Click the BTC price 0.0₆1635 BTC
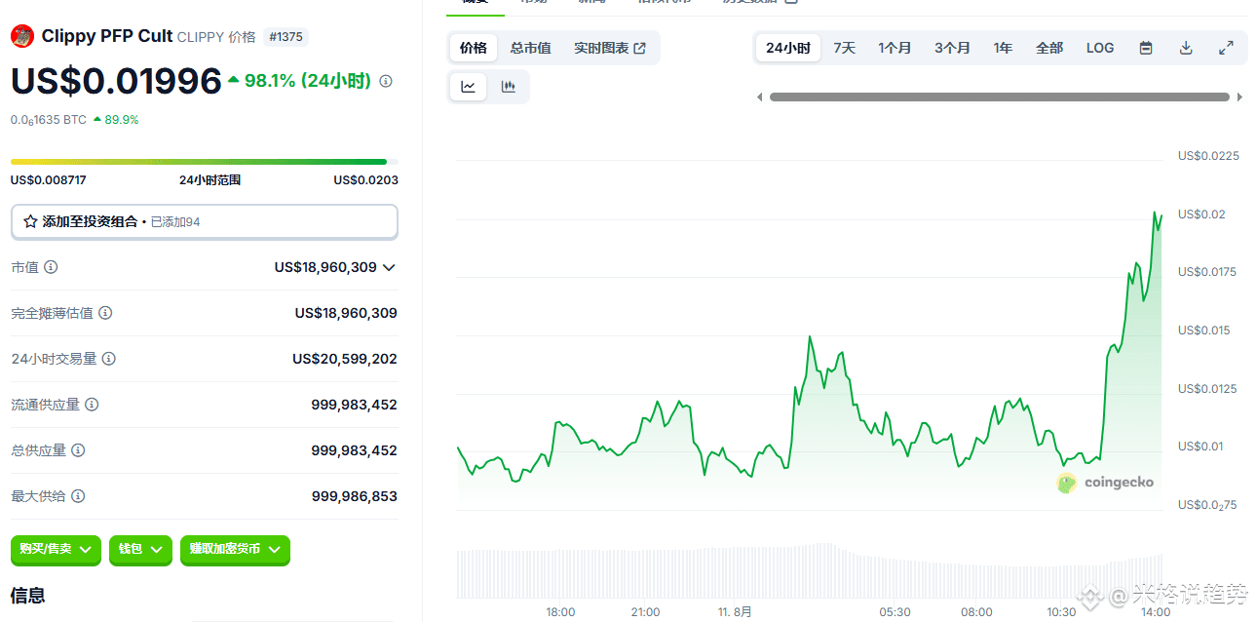The image size is (1257, 622). pyautogui.click(x=49, y=120)
